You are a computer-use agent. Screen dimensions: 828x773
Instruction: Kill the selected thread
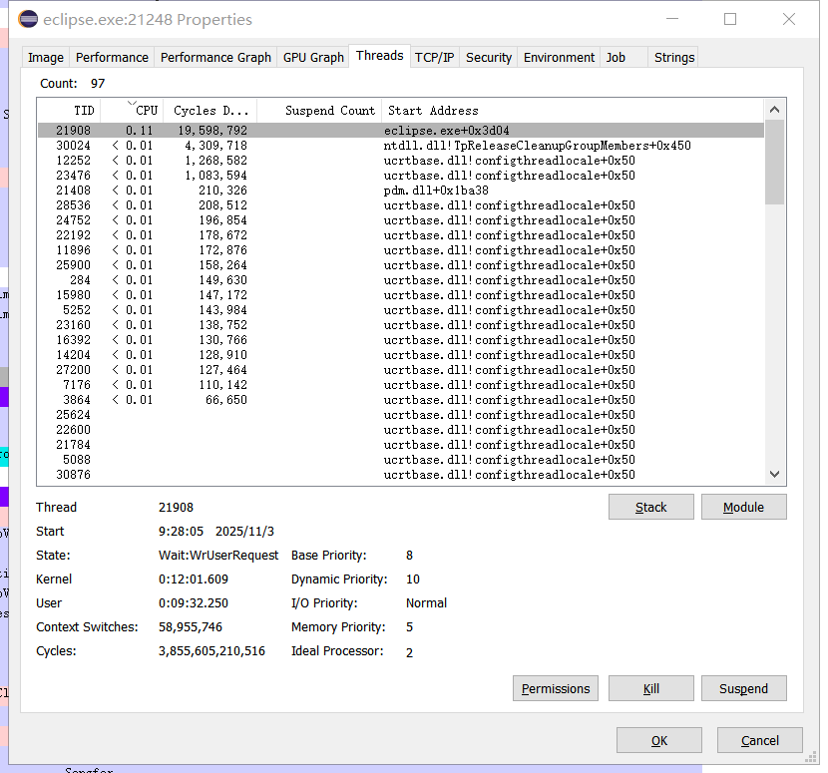click(651, 688)
